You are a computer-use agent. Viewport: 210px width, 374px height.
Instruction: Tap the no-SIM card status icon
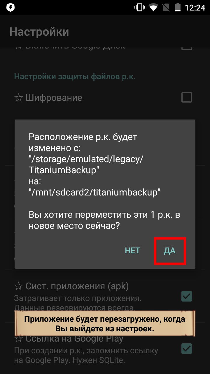point(166,7)
